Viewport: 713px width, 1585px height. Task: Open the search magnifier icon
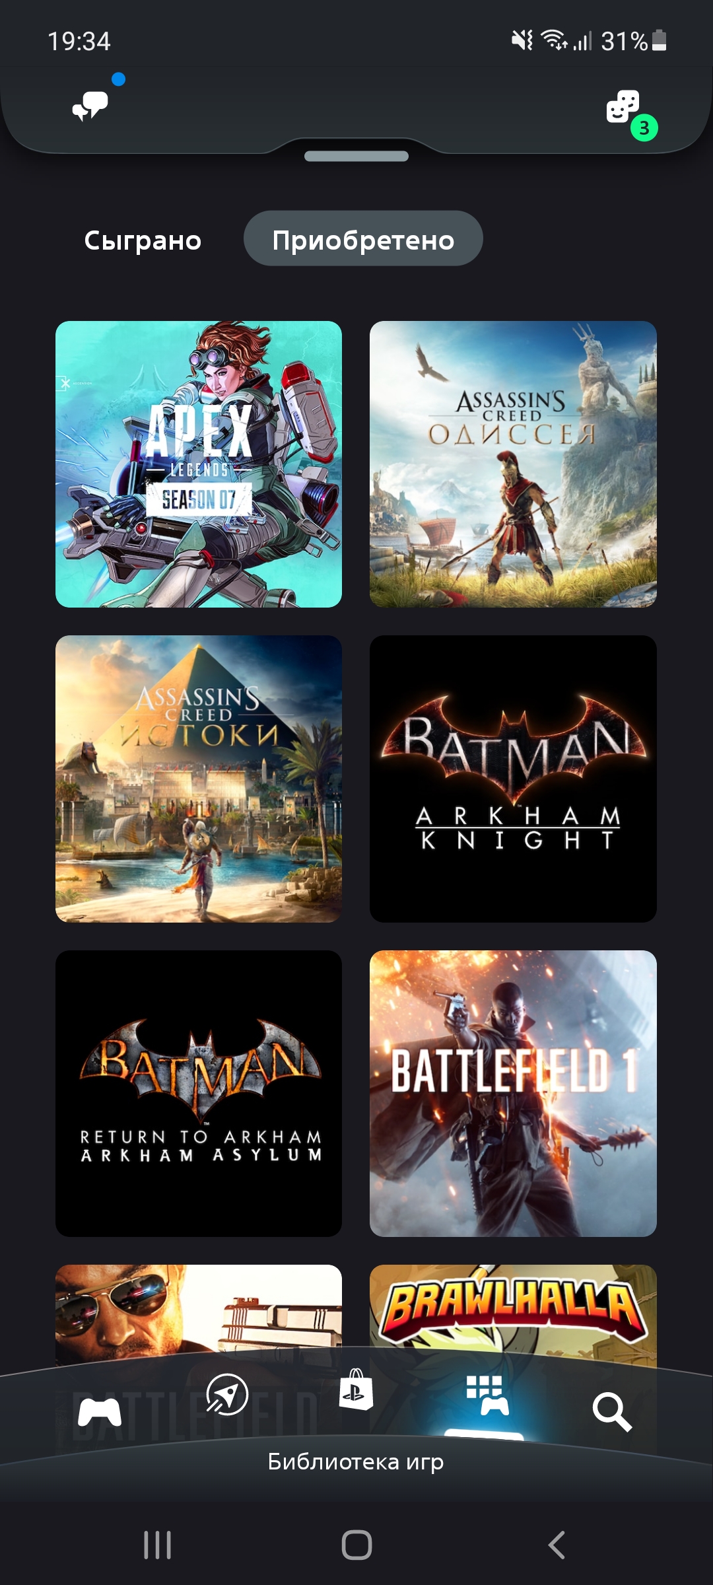[x=612, y=1412]
